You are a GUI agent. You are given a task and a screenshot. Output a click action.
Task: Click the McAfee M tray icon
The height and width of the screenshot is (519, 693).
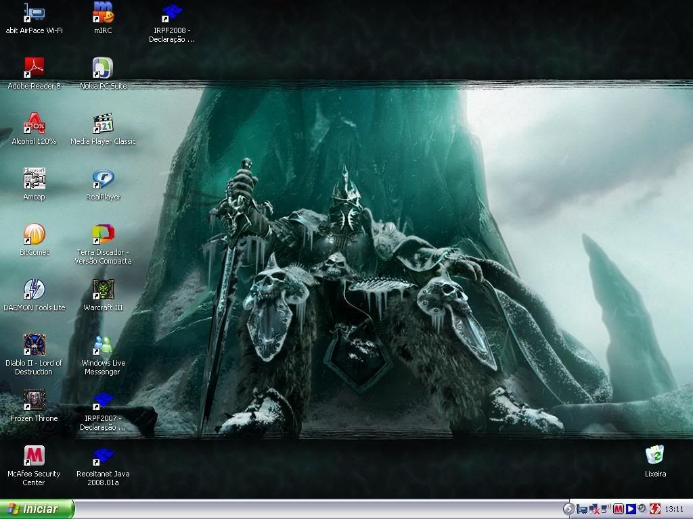pyautogui.click(x=619, y=509)
